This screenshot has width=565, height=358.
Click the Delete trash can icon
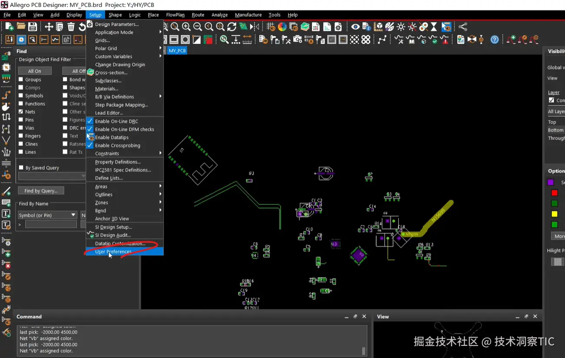point(71,27)
